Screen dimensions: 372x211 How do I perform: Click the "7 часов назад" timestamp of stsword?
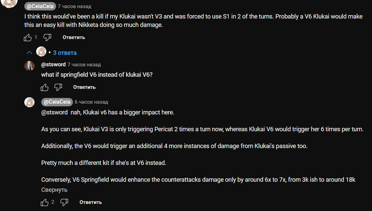point(84,65)
